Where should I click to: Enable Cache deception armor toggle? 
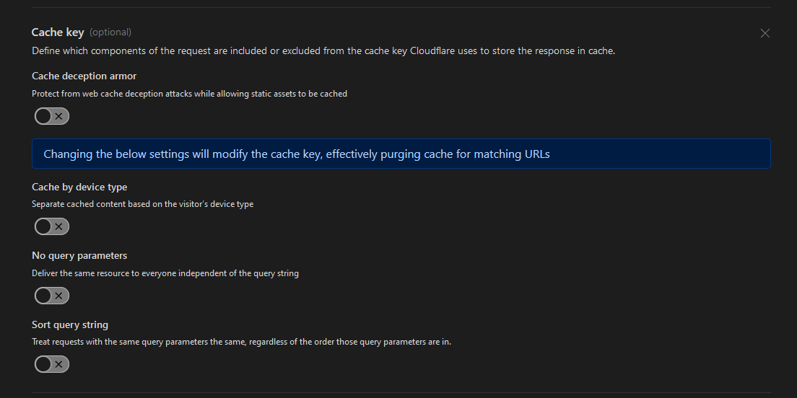[52, 116]
